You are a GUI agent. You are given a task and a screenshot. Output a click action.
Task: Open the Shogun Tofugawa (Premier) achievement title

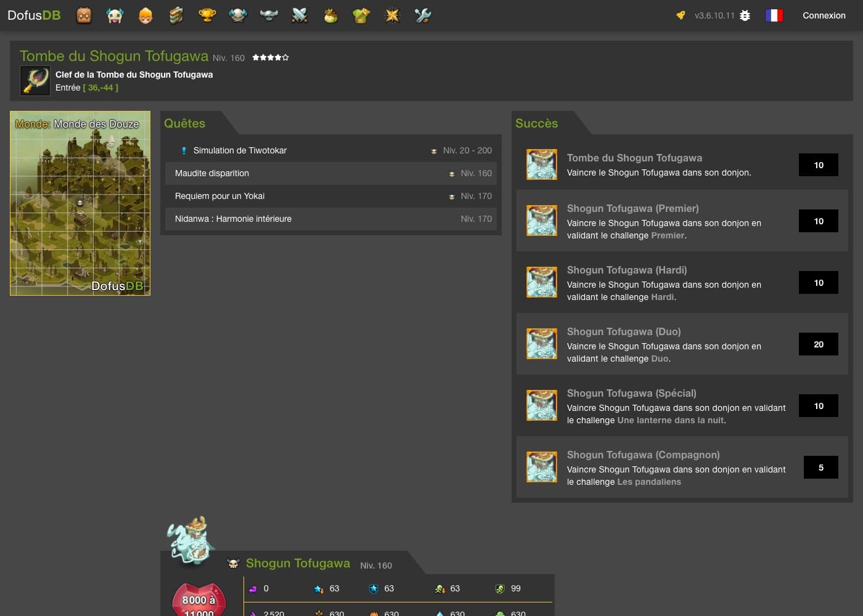tap(633, 208)
